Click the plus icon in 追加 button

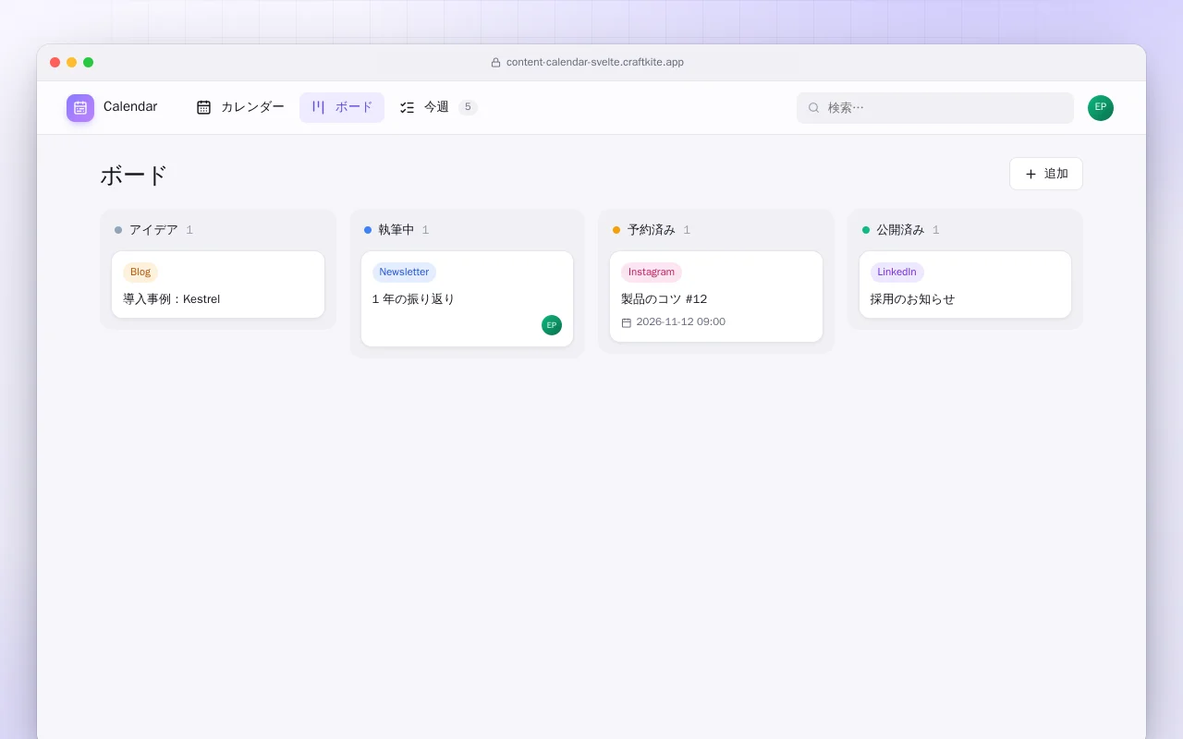tap(1031, 174)
